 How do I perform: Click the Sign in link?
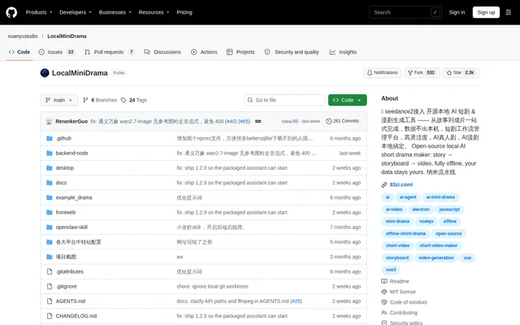tap(457, 12)
